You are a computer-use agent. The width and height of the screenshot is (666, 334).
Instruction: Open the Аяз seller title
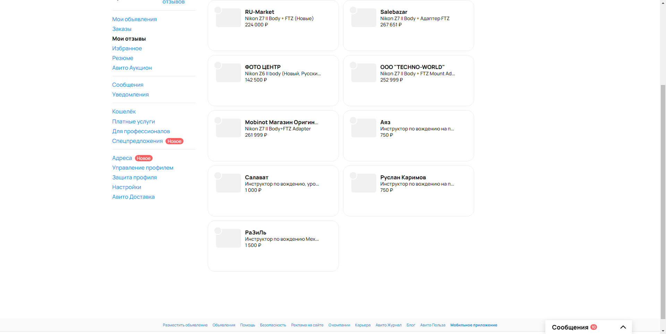(385, 122)
